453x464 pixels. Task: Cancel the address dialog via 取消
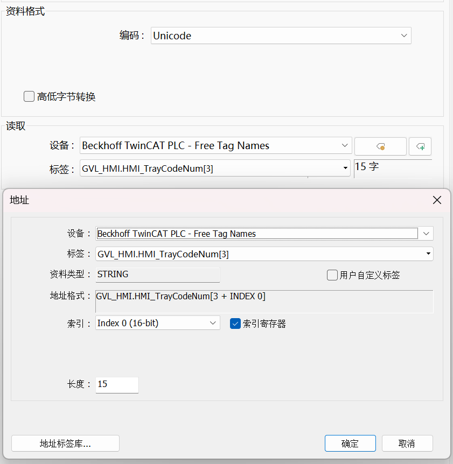pyautogui.click(x=407, y=443)
